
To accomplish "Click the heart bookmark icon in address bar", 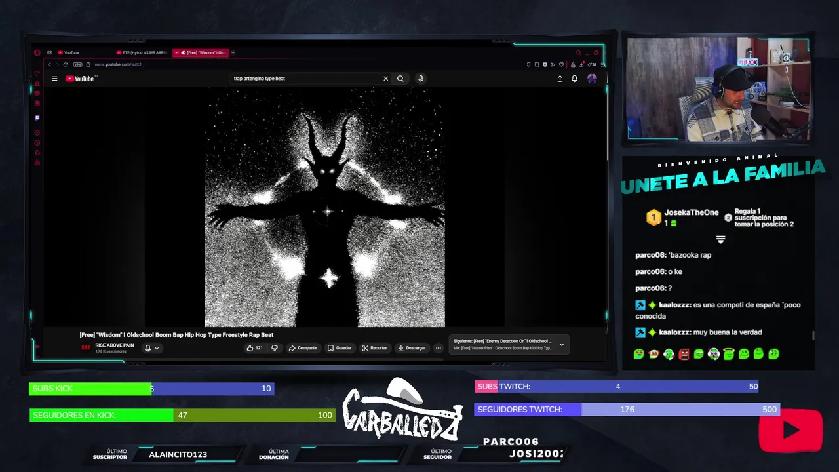I will [561, 64].
